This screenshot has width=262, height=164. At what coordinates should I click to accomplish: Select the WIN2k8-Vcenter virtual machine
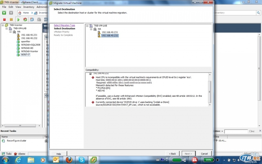pyautogui.click(x=29, y=51)
